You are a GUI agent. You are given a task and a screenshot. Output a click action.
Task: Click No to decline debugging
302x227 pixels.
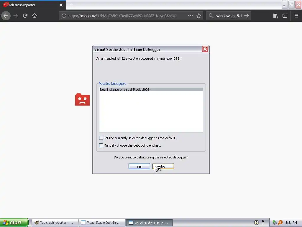coord(163,166)
